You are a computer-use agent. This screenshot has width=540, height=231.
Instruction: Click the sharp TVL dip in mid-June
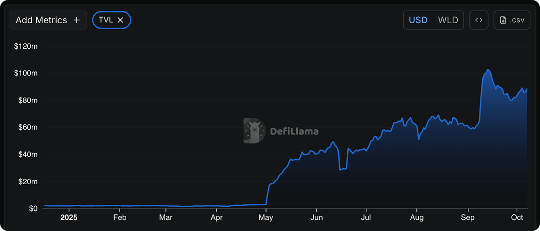pyautogui.click(x=341, y=170)
